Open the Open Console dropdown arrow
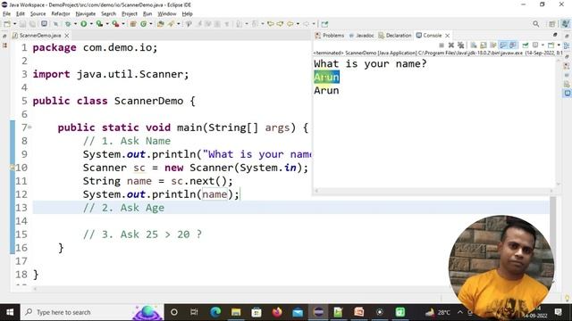Viewport: 572px width, 321px height. (x=559, y=45)
